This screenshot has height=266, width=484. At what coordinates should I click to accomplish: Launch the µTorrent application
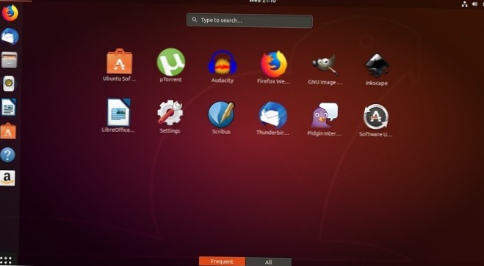[x=170, y=62]
